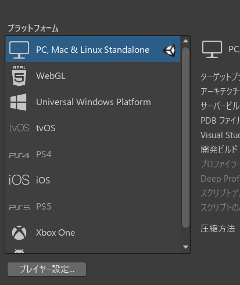Pick the iOS platform entry
Viewport: 240px width, 285px height.
click(x=93, y=180)
